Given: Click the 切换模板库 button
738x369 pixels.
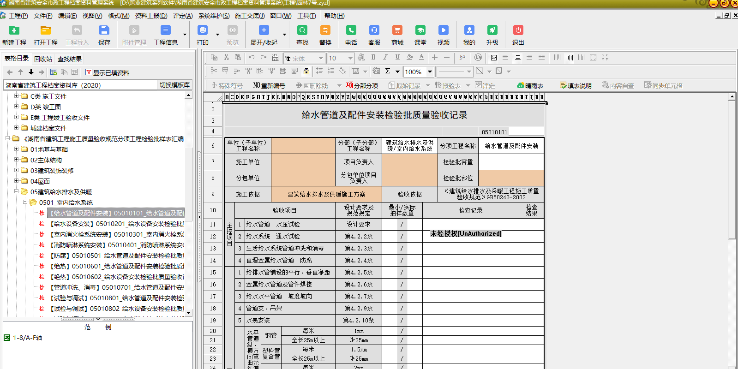Looking at the screenshot, I should click(x=174, y=85).
